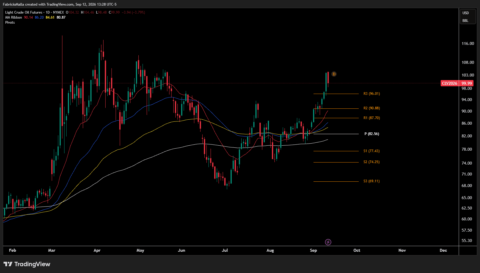
Task: Click the purple lightning bolt event icon
Action: (x=328, y=242)
